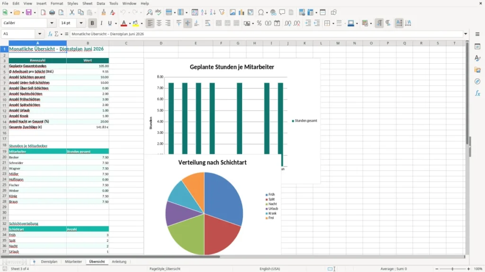Toggle Align Right
485x272 pixels.
click(x=168, y=23)
